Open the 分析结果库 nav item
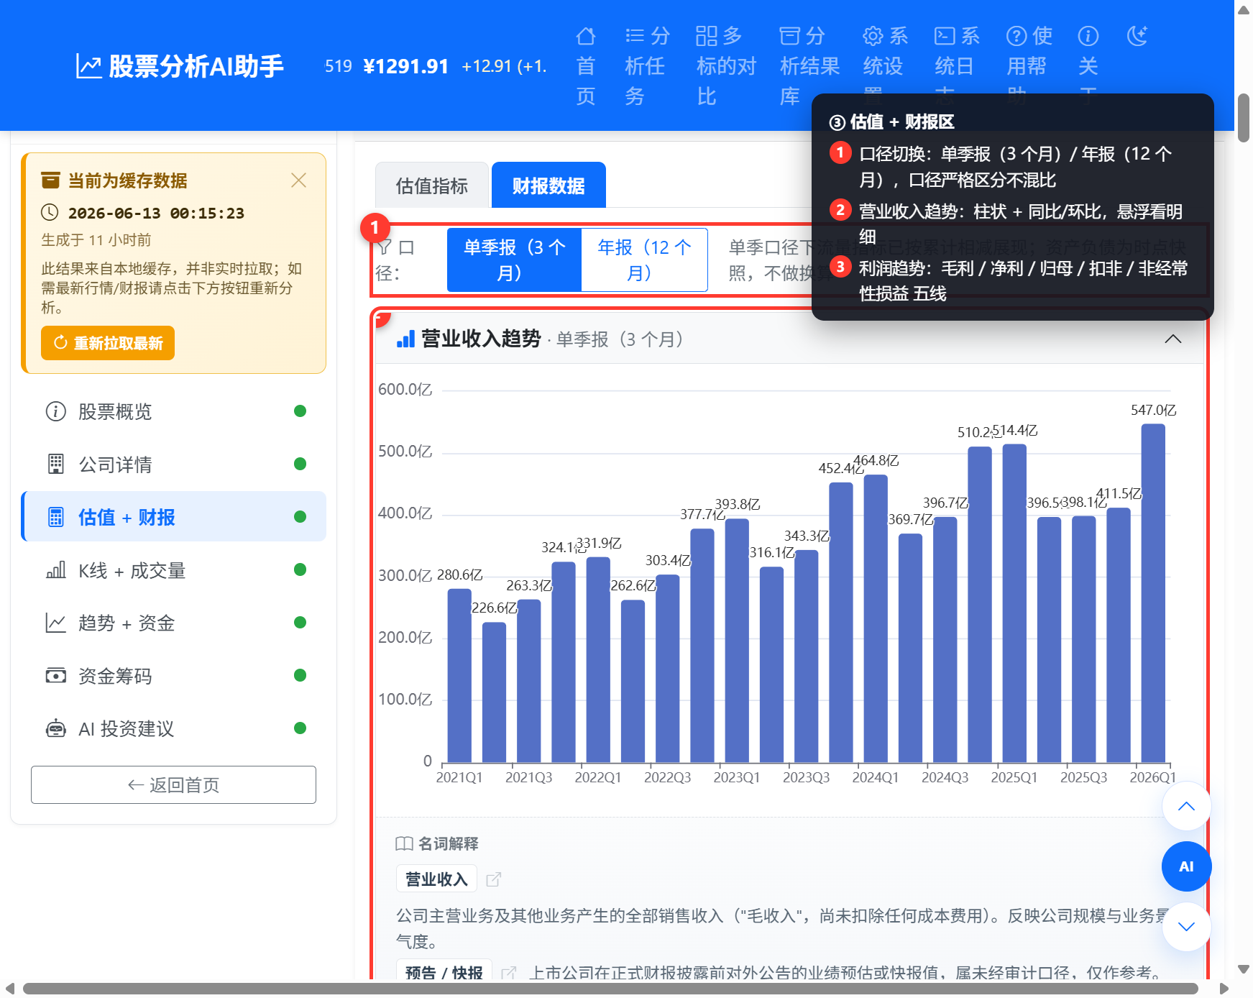This screenshot has height=998, width=1253. pyautogui.click(x=809, y=65)
